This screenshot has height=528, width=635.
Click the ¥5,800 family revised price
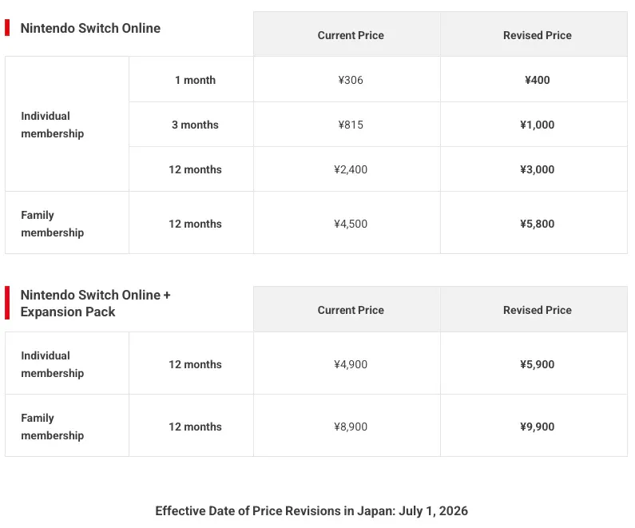[x=538, y=224]
